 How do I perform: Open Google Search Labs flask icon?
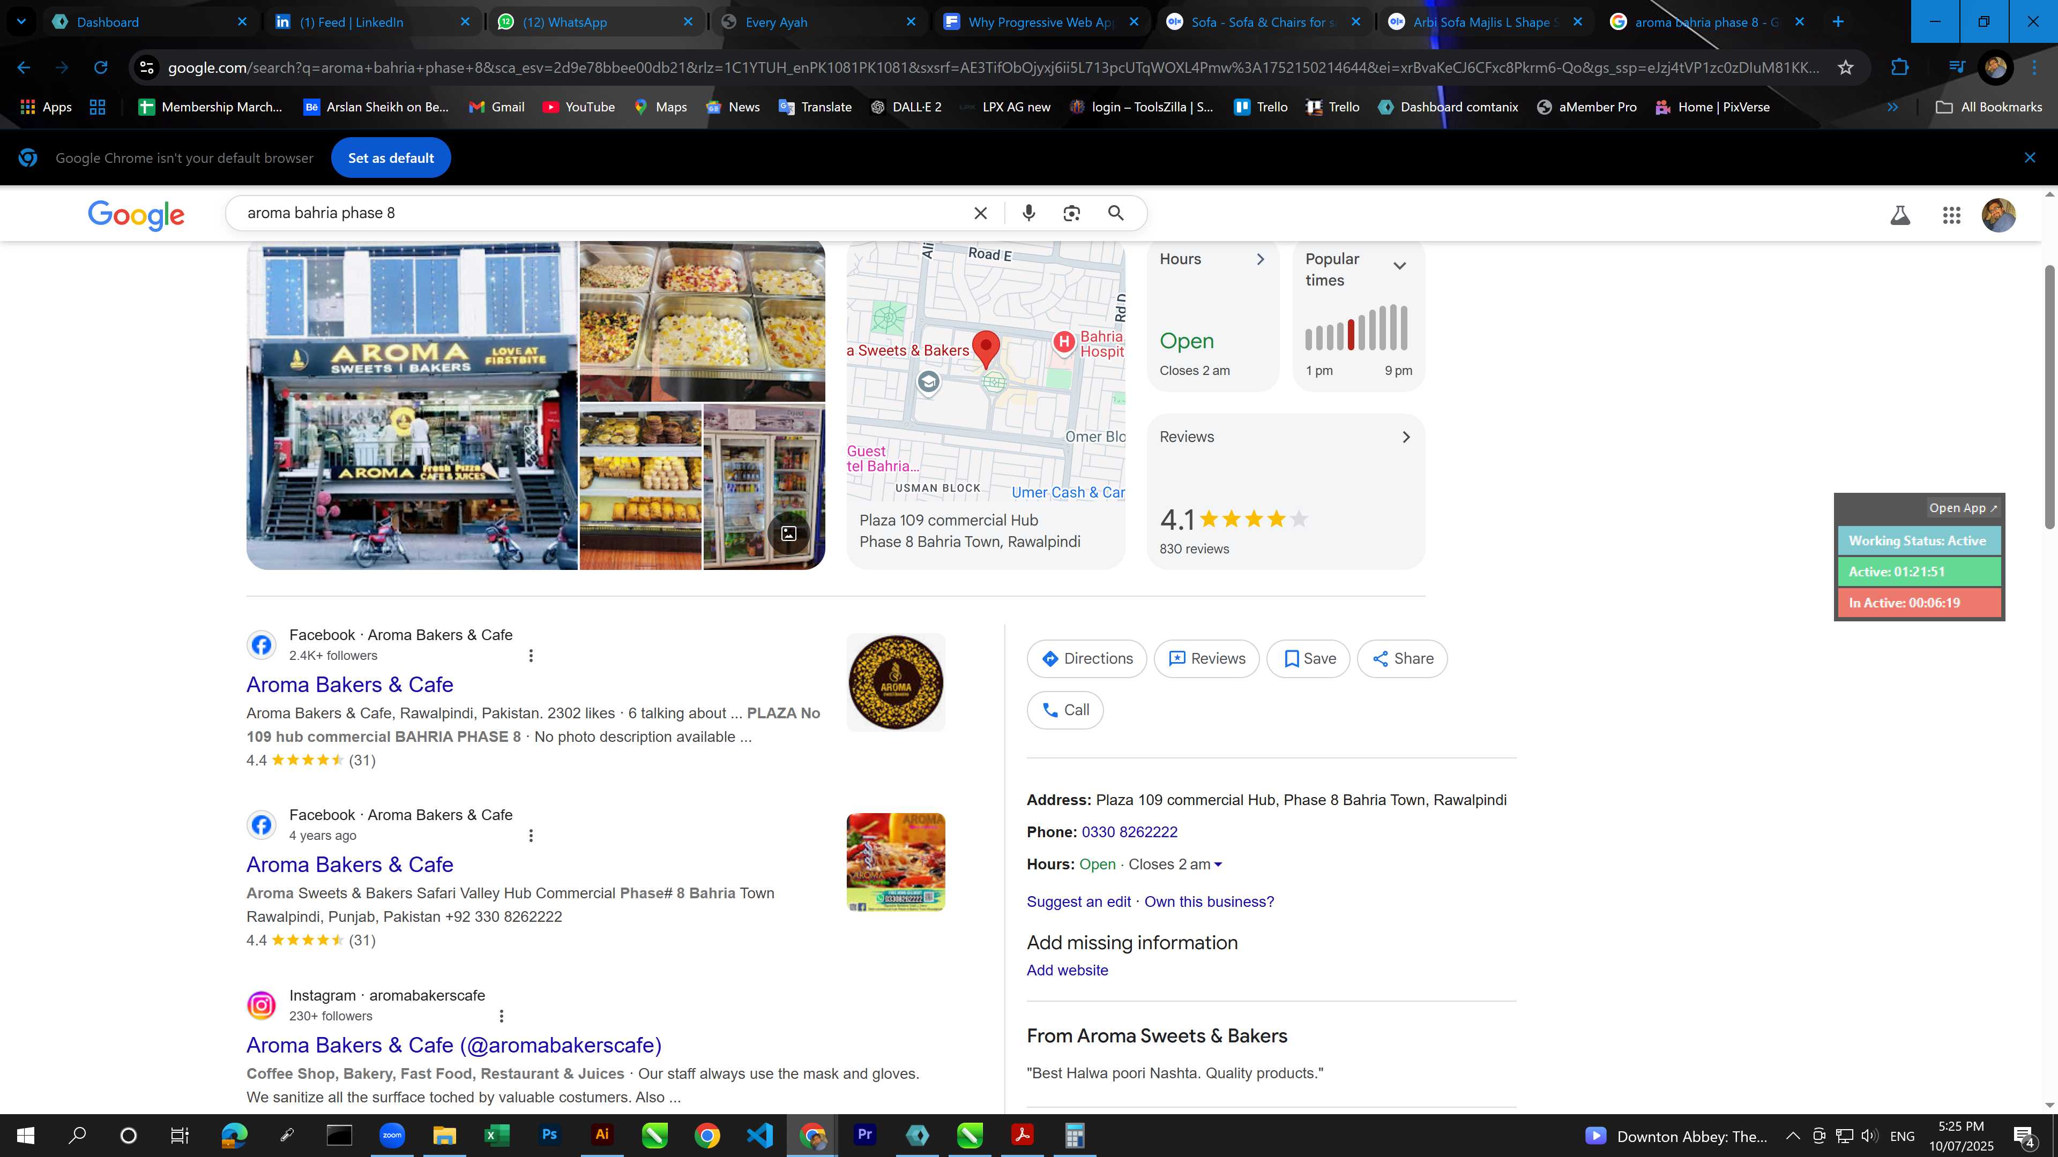(1900, 215)
